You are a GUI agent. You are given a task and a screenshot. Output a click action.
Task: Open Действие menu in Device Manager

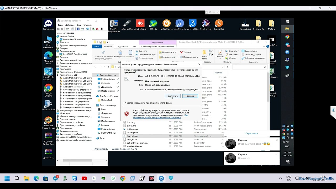(x=70, y=25)
